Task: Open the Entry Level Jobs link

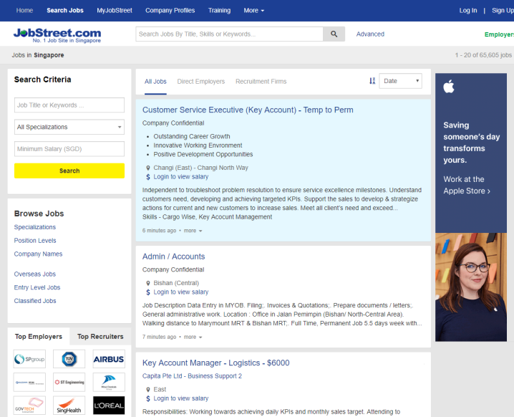Action: 37,287
